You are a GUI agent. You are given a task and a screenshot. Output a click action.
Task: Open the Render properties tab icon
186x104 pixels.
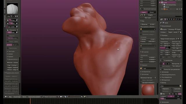(x=165, y=19)
